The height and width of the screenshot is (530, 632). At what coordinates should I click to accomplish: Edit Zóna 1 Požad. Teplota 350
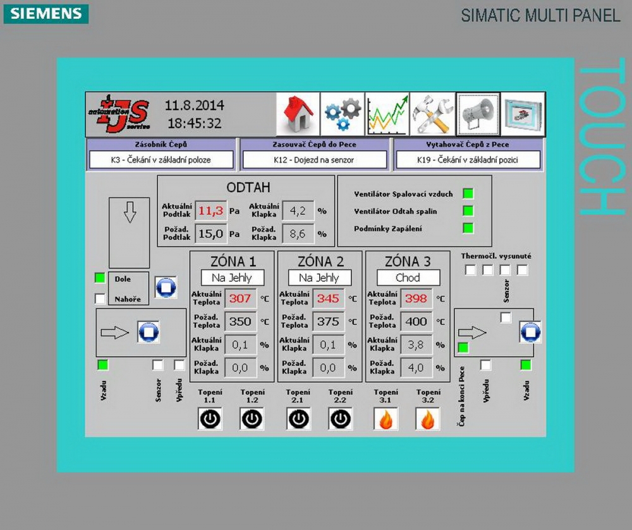pyautogui.click(x=240, y=322)
